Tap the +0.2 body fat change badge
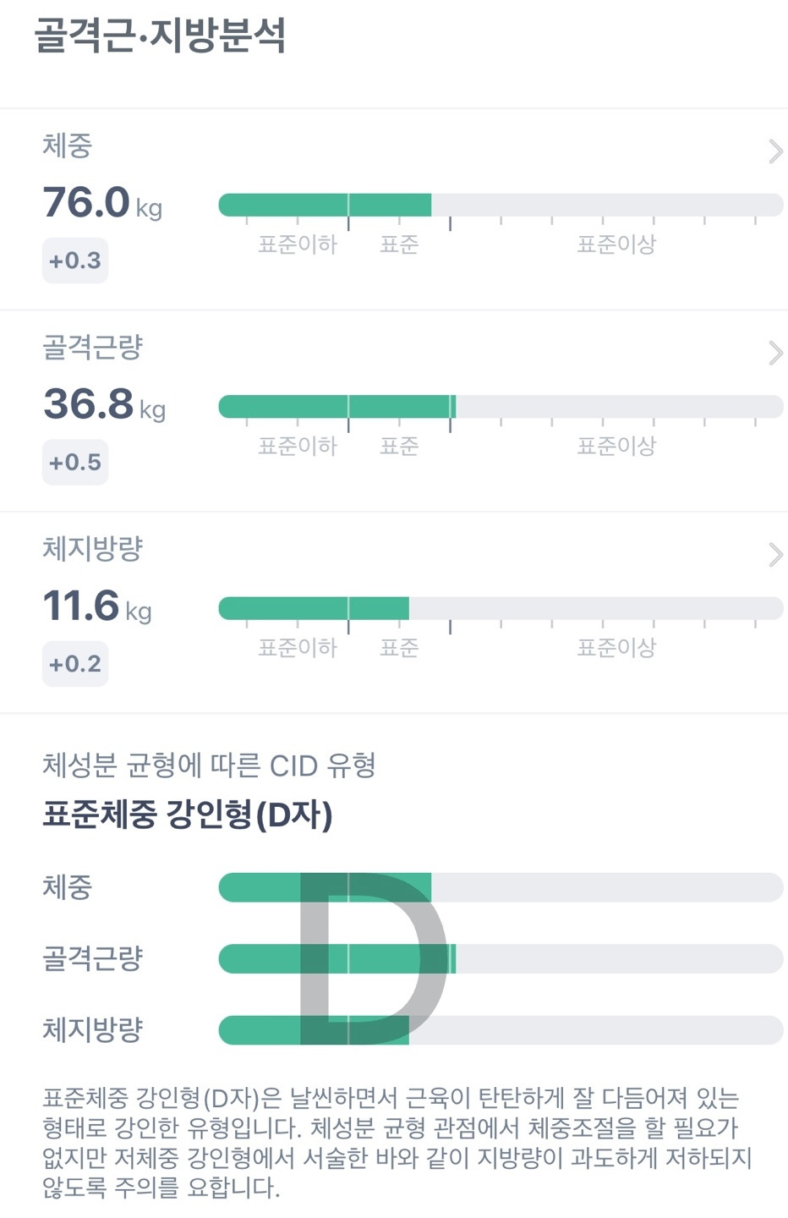 coord(75,664)
